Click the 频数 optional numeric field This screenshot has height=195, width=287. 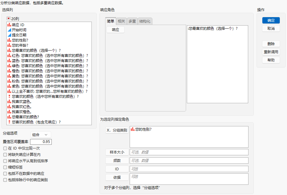coord(189,161)
